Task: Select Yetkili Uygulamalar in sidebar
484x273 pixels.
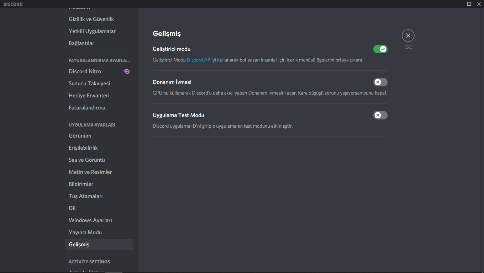Action: 92,31
